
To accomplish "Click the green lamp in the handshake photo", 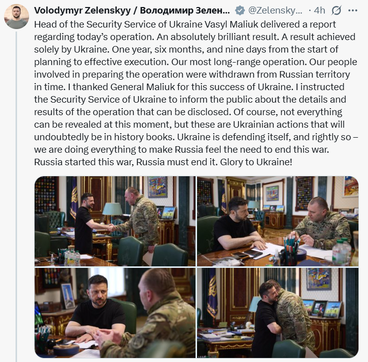I will coord(112,209).
